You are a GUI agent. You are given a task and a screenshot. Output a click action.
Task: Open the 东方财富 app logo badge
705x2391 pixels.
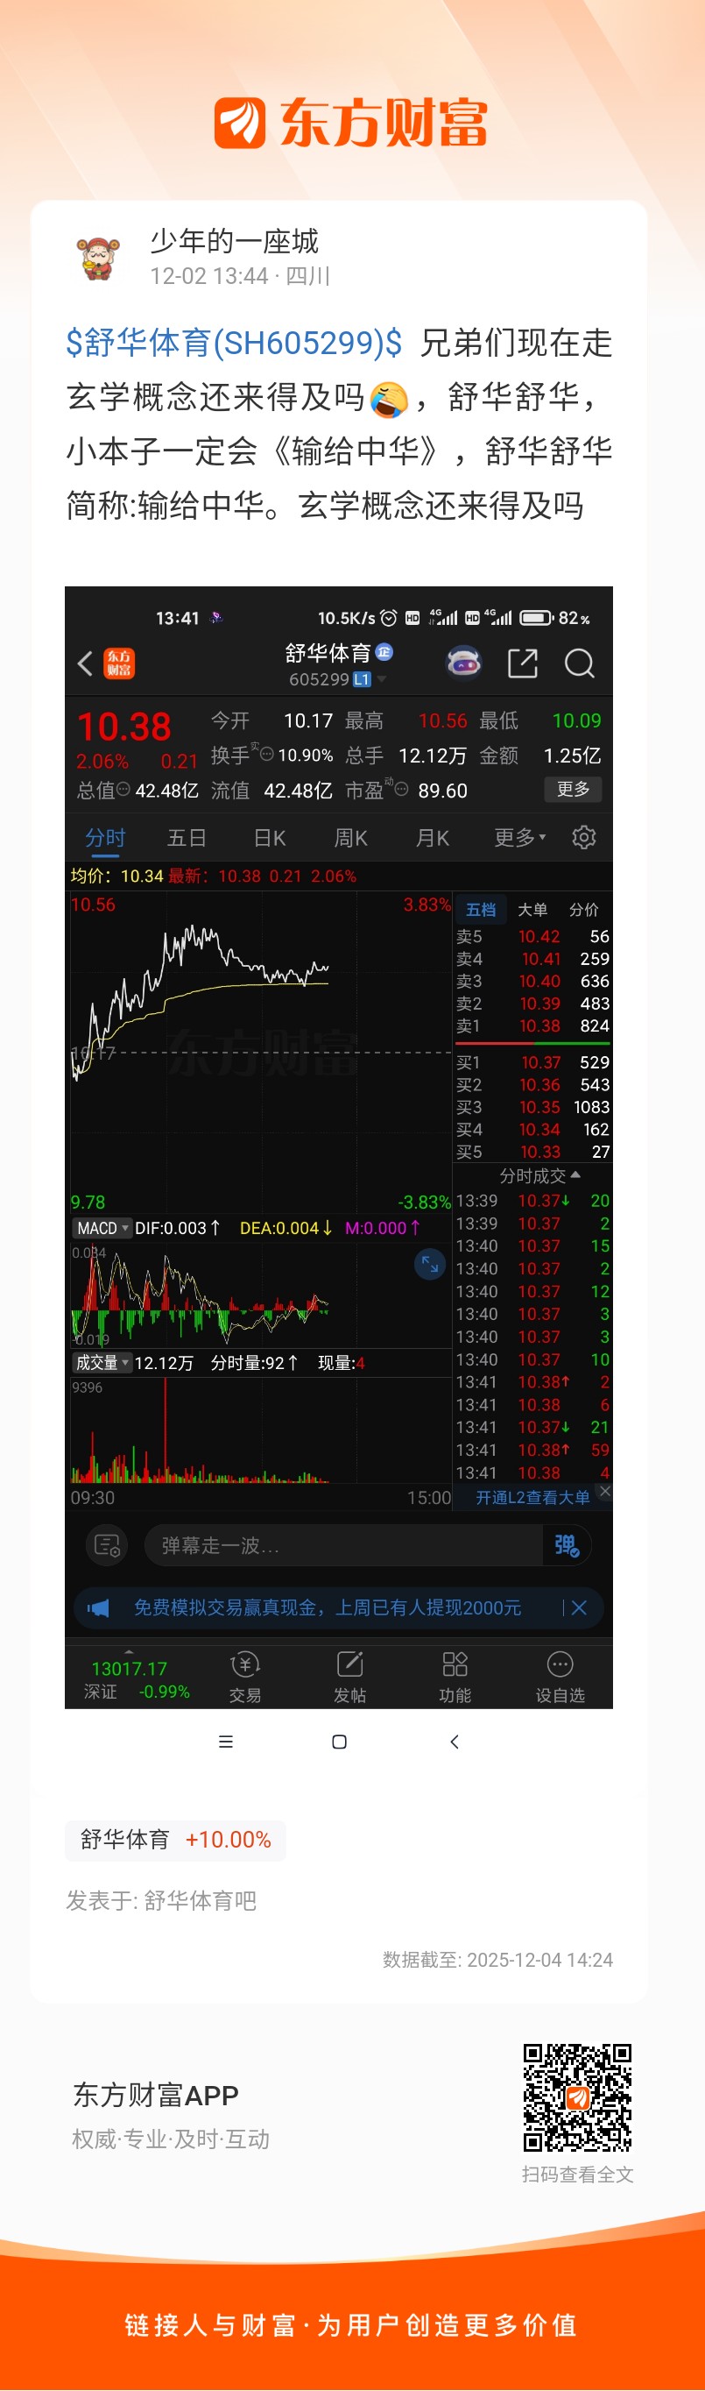tap(119, 663)
